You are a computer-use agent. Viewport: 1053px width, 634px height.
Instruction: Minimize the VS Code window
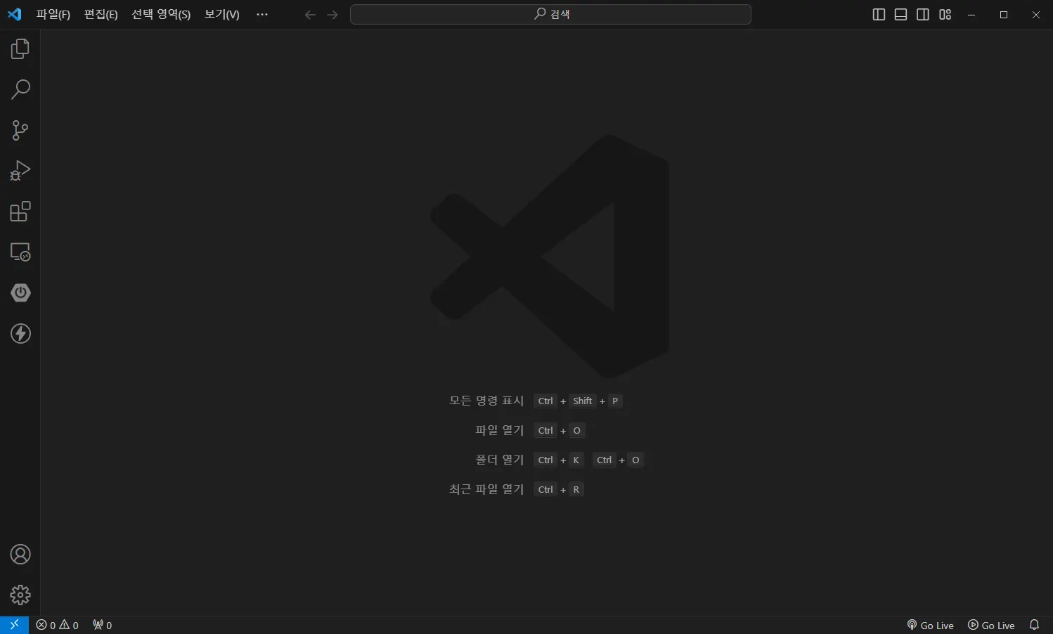(971, 15)
